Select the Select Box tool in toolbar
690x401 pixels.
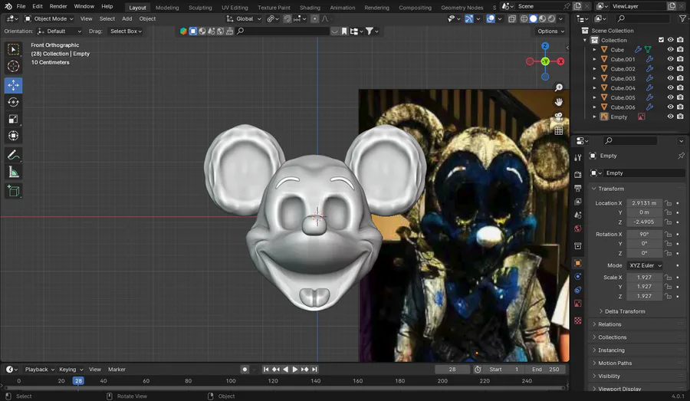tap(13, 49)
